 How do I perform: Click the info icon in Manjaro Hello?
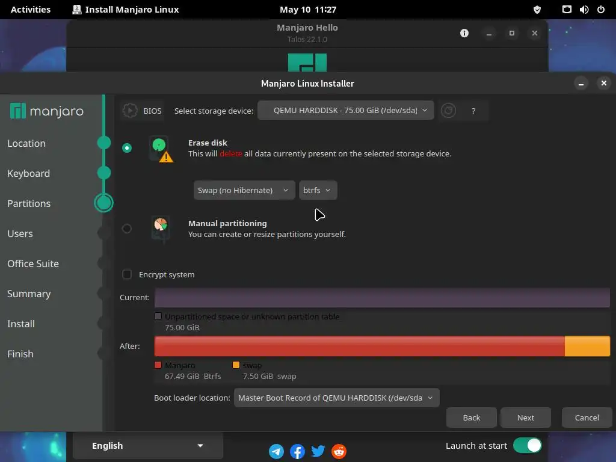[464, 33]
